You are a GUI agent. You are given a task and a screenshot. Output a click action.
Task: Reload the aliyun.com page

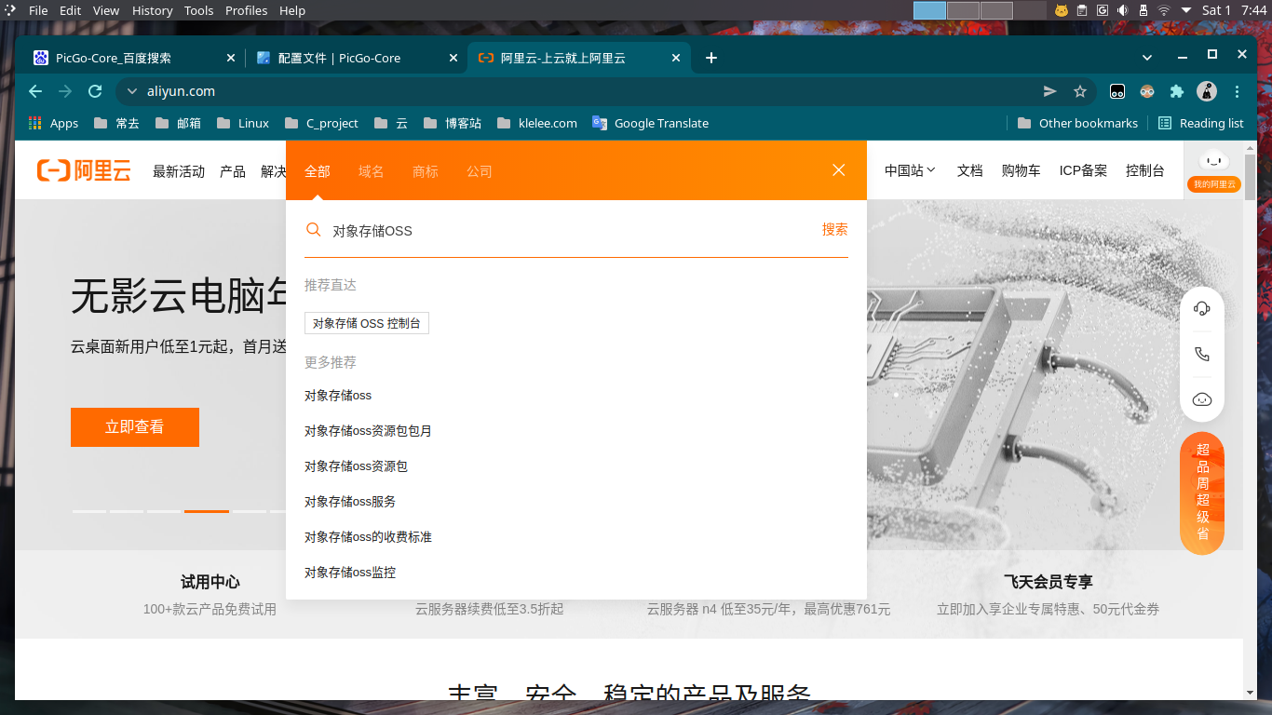pos(95,91)
